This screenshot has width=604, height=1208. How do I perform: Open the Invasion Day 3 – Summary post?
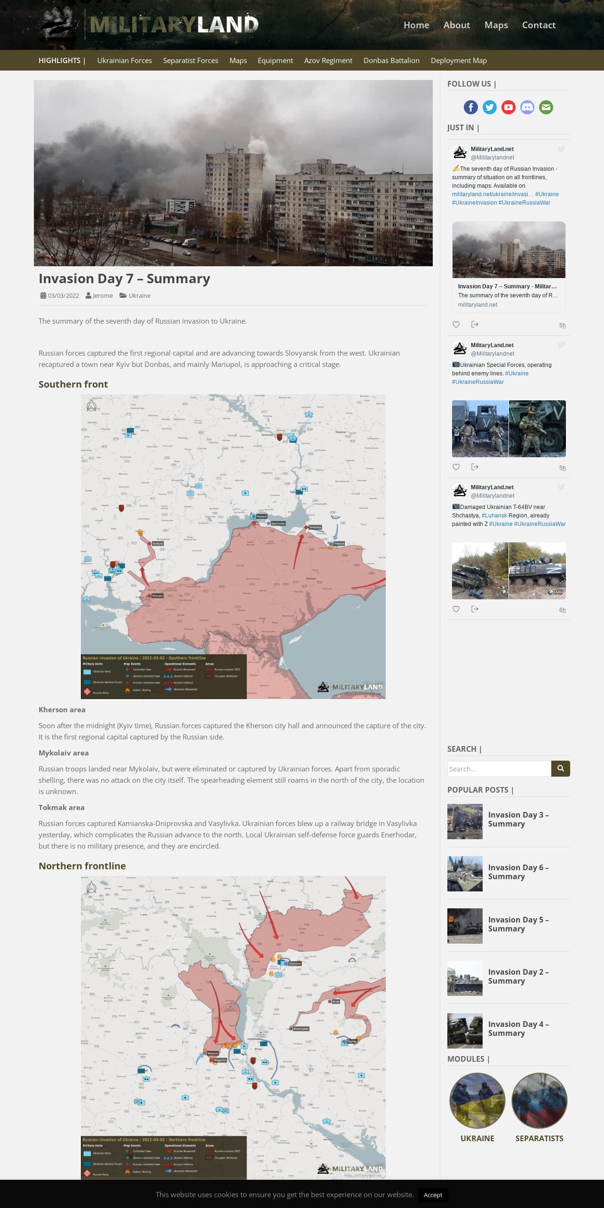pyautogui.click(x=518, y=819)
